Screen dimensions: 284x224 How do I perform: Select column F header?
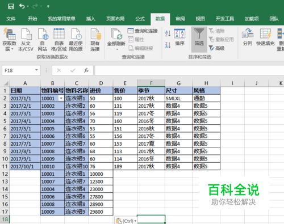pos(151,83)
